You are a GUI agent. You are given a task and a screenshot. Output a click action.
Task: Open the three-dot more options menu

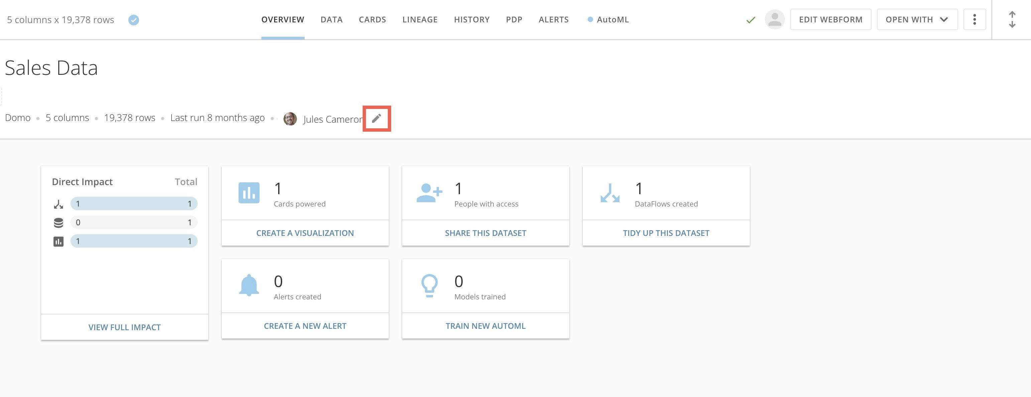(974, 19)
